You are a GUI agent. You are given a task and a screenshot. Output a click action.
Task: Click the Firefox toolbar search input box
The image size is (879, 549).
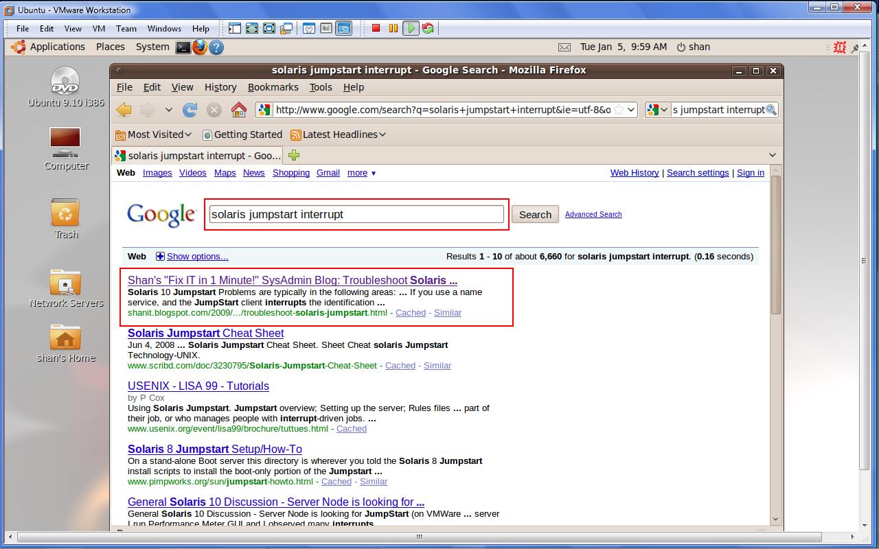718,110
